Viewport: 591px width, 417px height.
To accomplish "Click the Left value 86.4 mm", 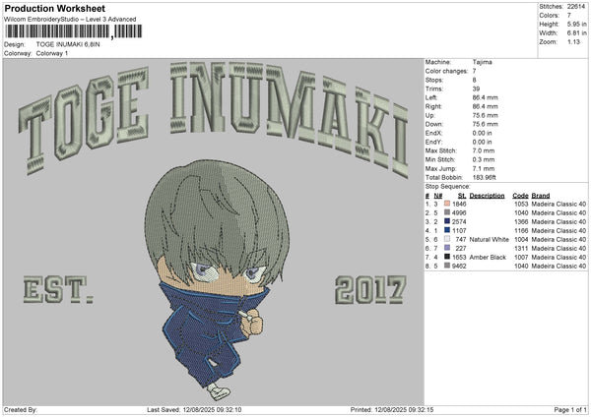I will tap(485, 97).
